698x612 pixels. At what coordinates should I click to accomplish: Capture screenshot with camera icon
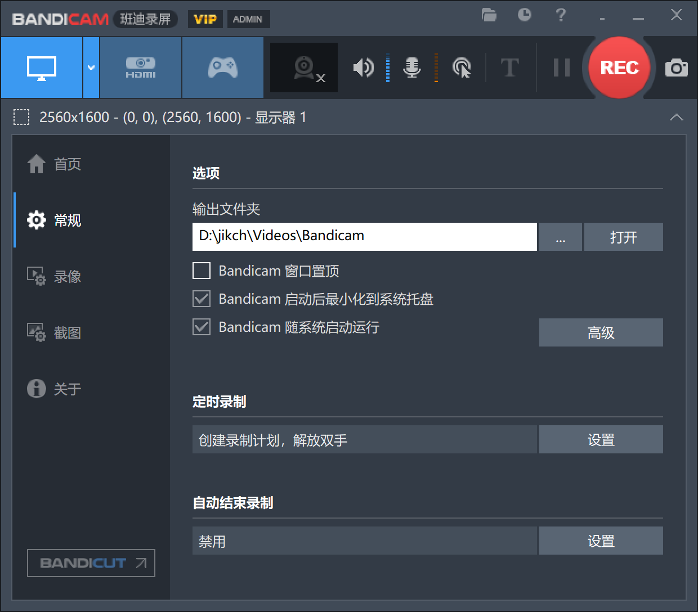pyautogui.click(x=676, y=68)
